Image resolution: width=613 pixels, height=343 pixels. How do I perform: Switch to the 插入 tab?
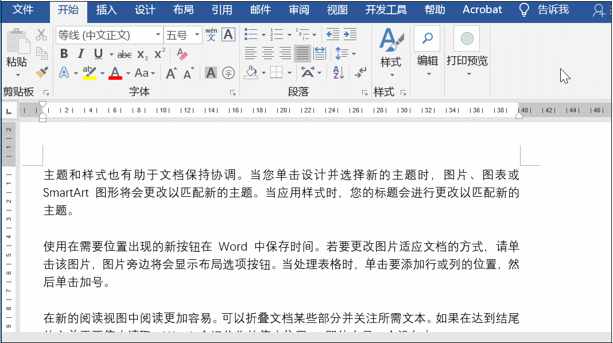click(x=106, y=10)
